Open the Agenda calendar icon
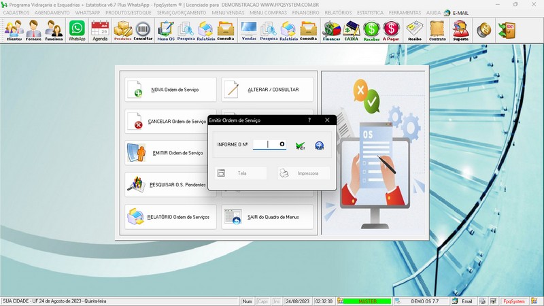 (100, 31)
